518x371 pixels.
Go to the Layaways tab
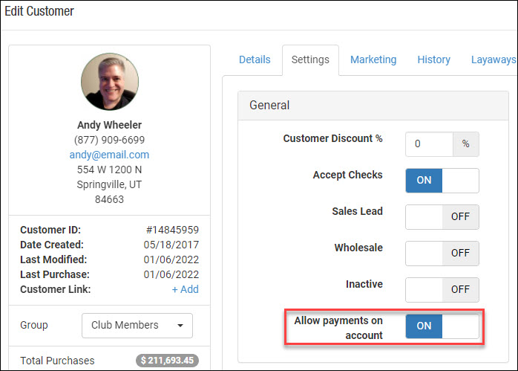coord(494,59)
